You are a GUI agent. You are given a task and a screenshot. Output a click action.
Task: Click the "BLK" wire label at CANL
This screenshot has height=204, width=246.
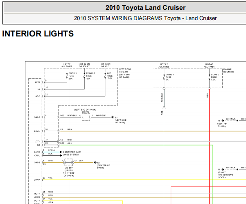coord(50,154)
